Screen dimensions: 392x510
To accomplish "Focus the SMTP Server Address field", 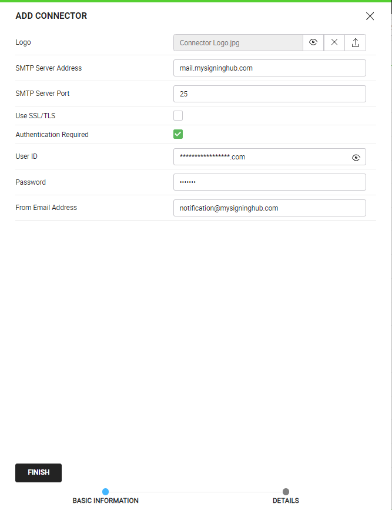I will 269,68.
